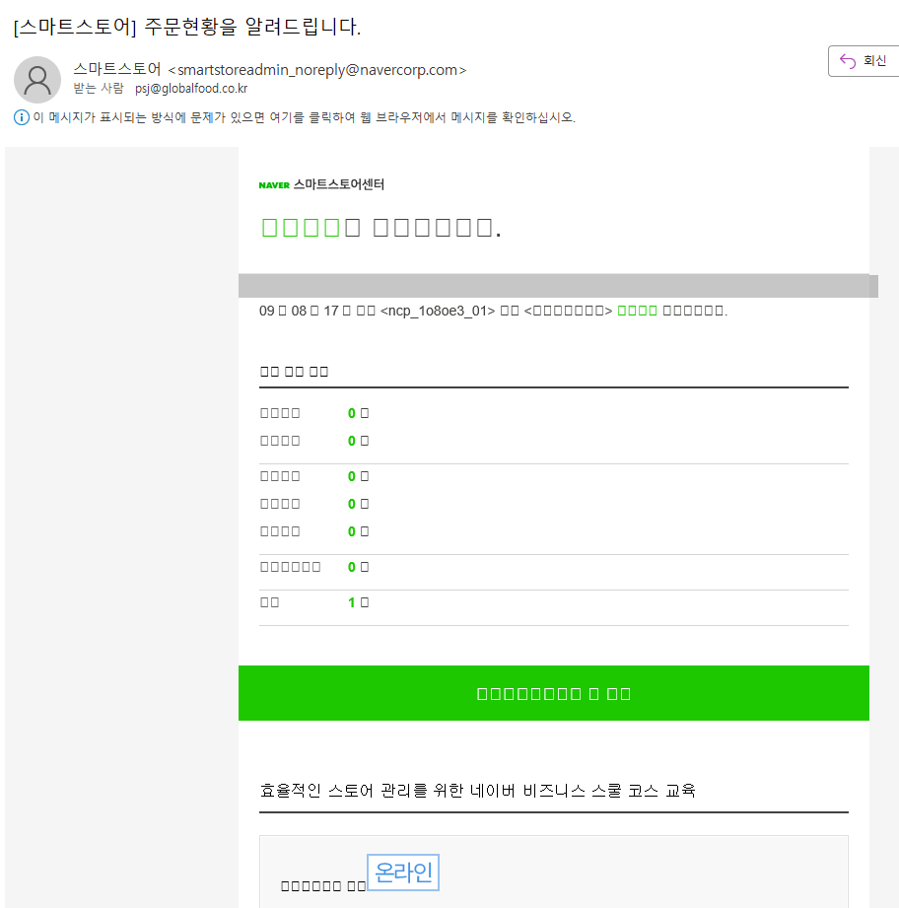Click the sender profile avatar icon

point(37,80)
